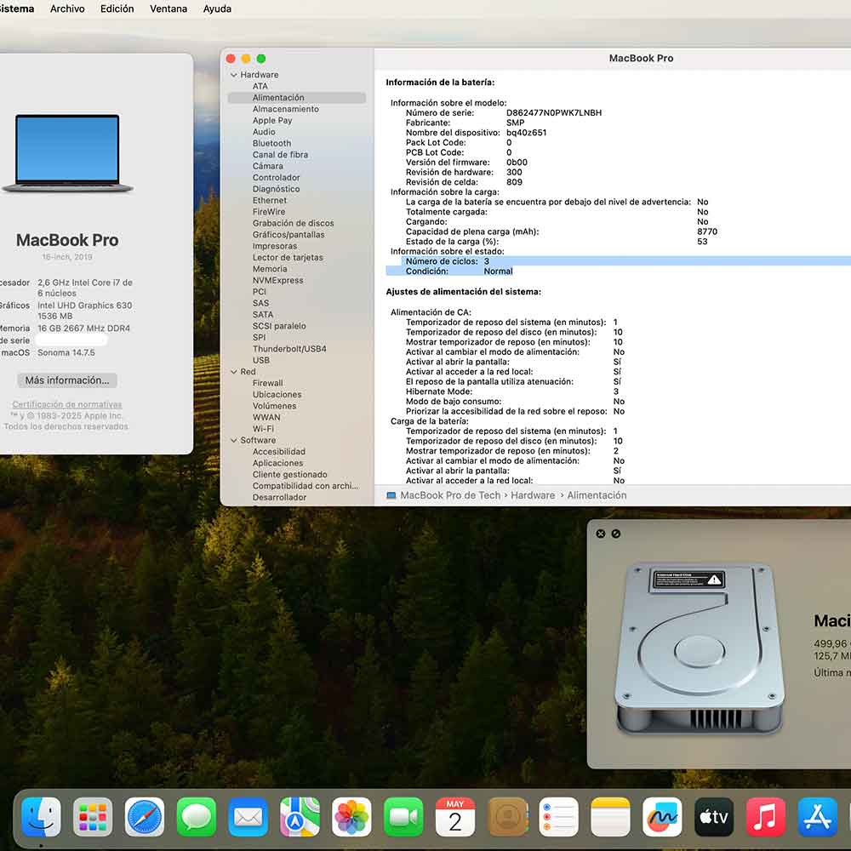Select Almacenamiento in the sidebar
This screenshot has width=851, height=851.
285,109
